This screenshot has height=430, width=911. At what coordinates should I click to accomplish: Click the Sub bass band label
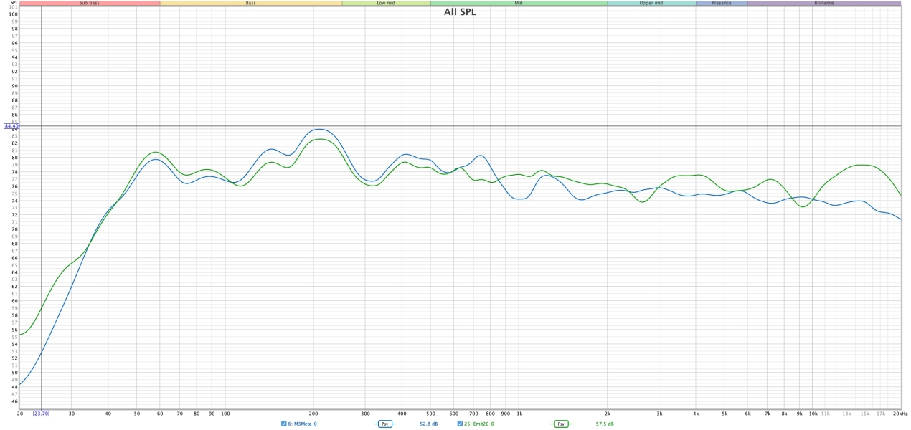point(90,3)
